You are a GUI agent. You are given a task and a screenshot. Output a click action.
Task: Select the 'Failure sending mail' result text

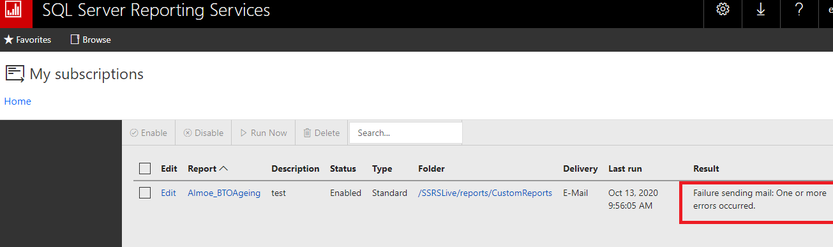760,199
